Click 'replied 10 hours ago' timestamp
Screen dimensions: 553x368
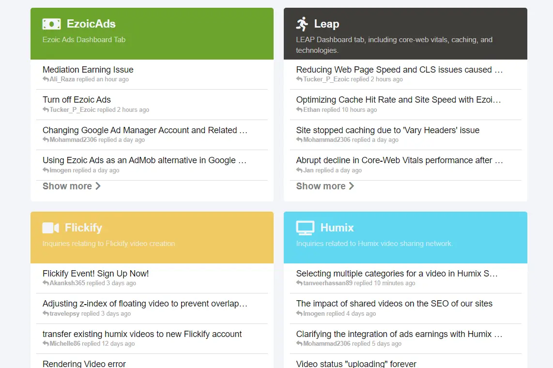click(x=349, y=109)
